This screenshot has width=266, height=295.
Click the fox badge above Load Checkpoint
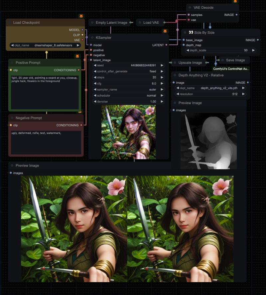point(81,16)
